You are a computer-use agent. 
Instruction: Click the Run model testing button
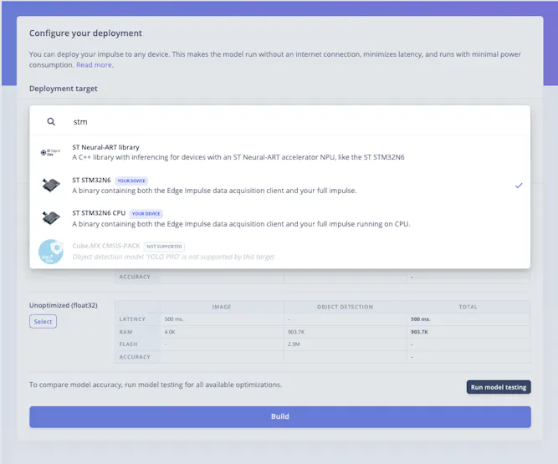(x=499, y=387)
